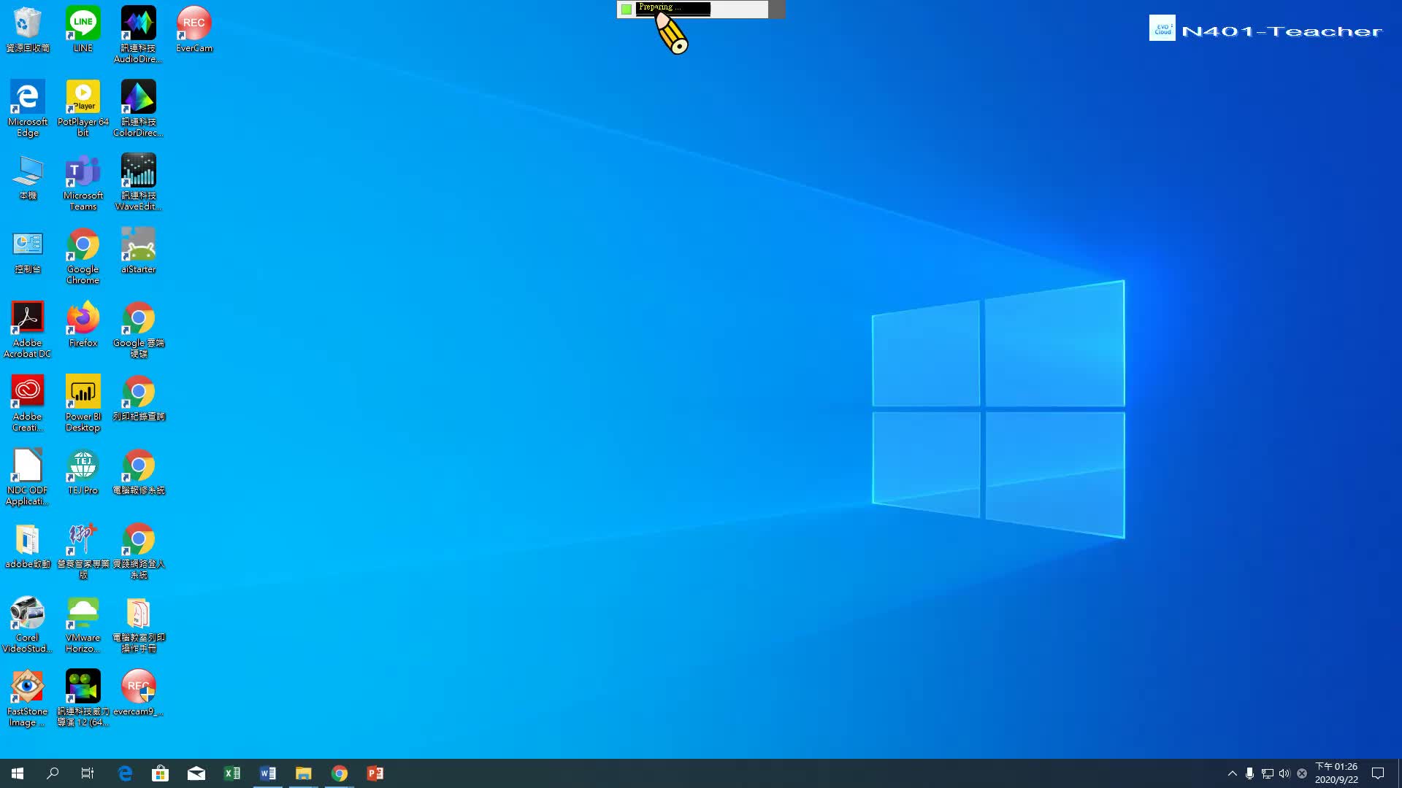Open the 電腦報修系統 Chrome shortcut

[138, 471]
